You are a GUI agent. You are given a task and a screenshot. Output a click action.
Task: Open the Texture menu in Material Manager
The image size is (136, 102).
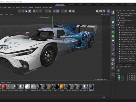point(9,82)
